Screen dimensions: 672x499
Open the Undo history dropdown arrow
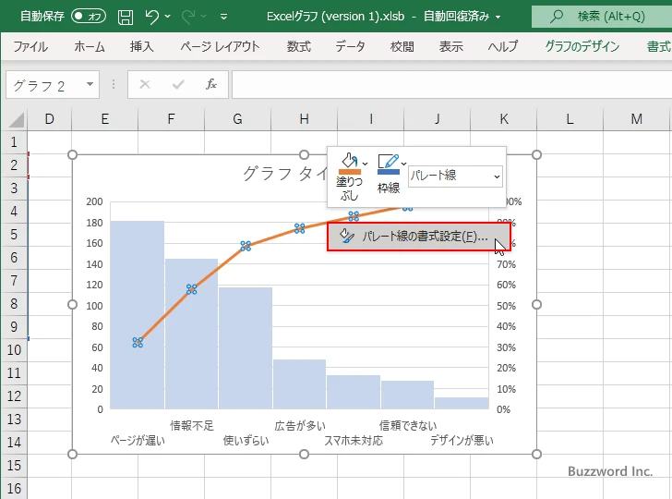click(x=168, y=17)
